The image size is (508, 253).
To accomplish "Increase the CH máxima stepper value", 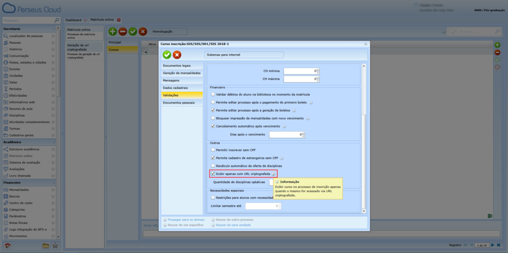I will [318, 77].
